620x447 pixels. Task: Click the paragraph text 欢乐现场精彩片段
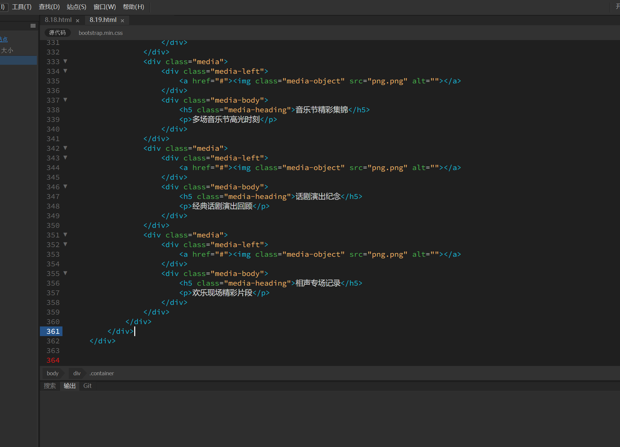point(222,293)
